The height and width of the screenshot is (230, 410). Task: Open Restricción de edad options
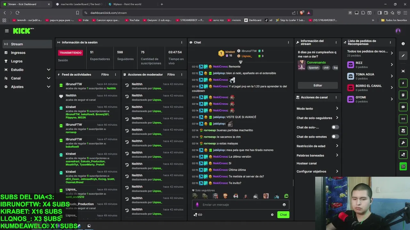tap(317, 146)
